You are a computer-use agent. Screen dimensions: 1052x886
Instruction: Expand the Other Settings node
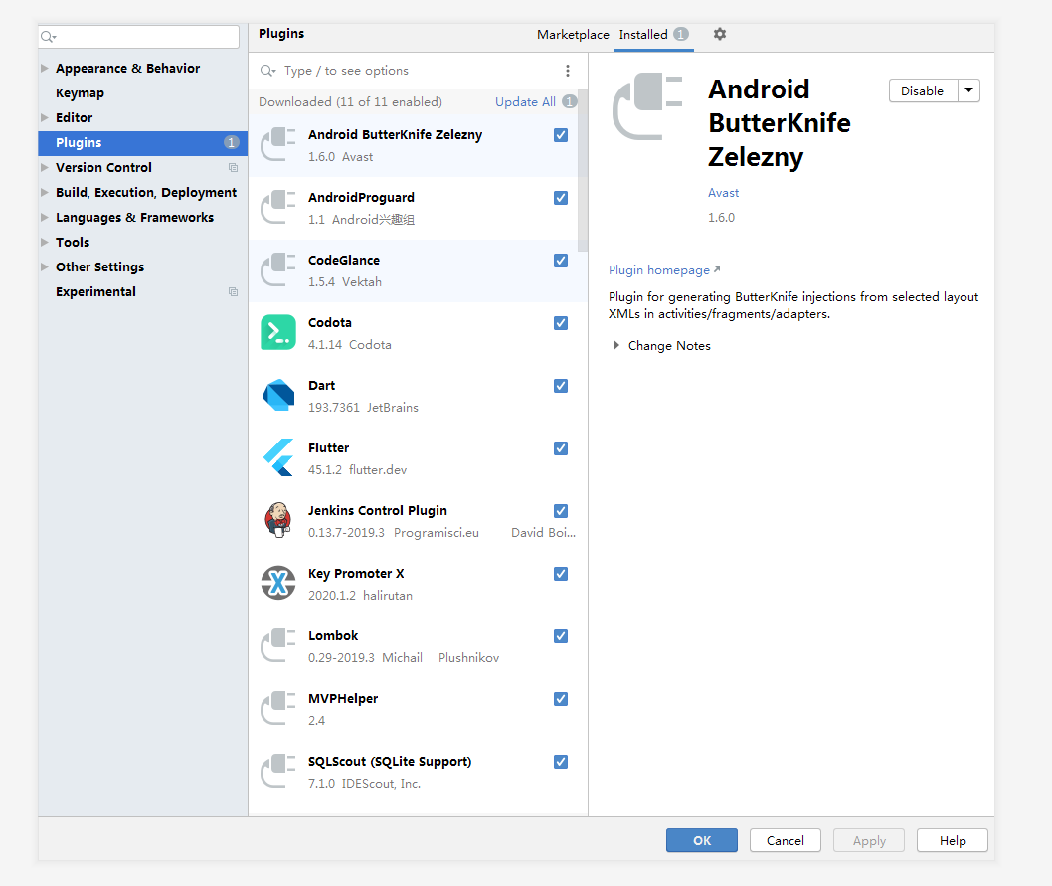pos(45,266)
